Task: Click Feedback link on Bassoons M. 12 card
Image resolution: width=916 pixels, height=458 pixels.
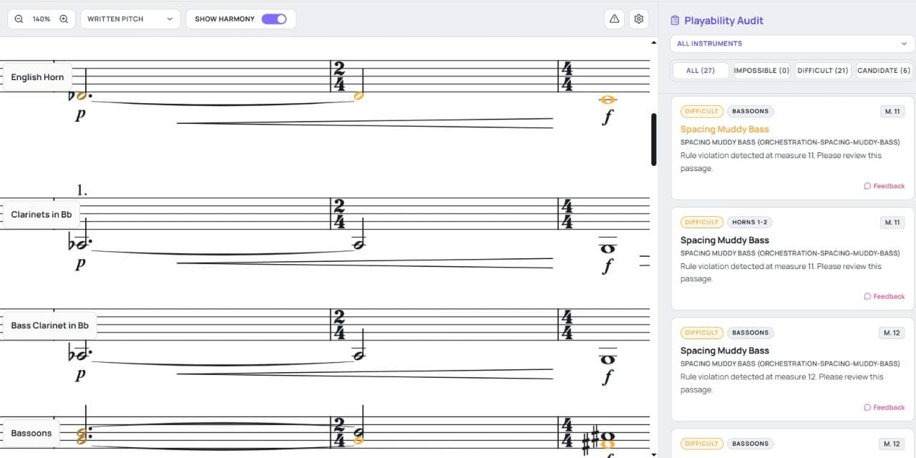Action: point(885,407)
